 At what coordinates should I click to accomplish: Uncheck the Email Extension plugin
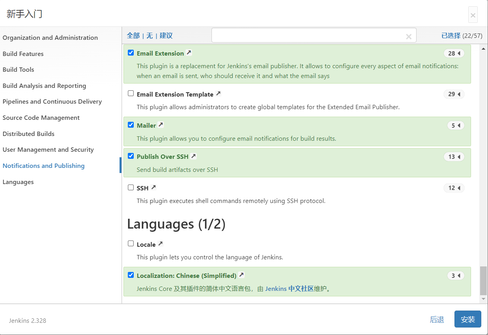pyautogui.click(x=131, y=53)
